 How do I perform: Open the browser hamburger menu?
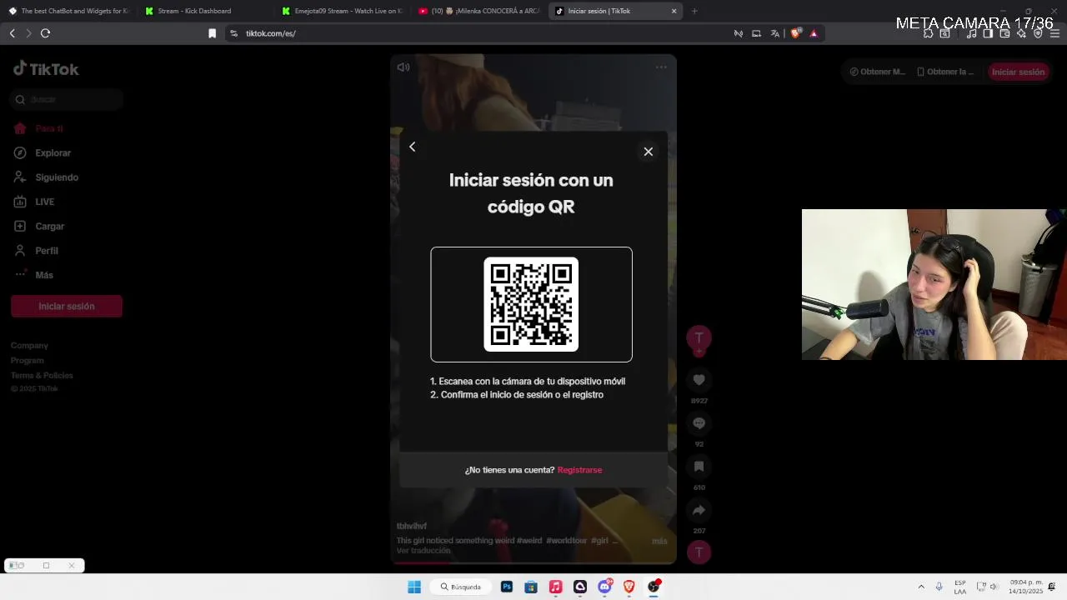1055,33
